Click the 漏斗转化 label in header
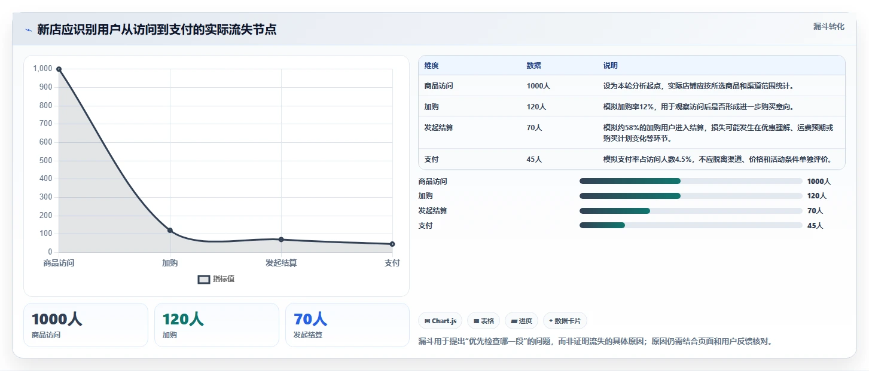The image size is (869, 371). click(x=829, y=26)
